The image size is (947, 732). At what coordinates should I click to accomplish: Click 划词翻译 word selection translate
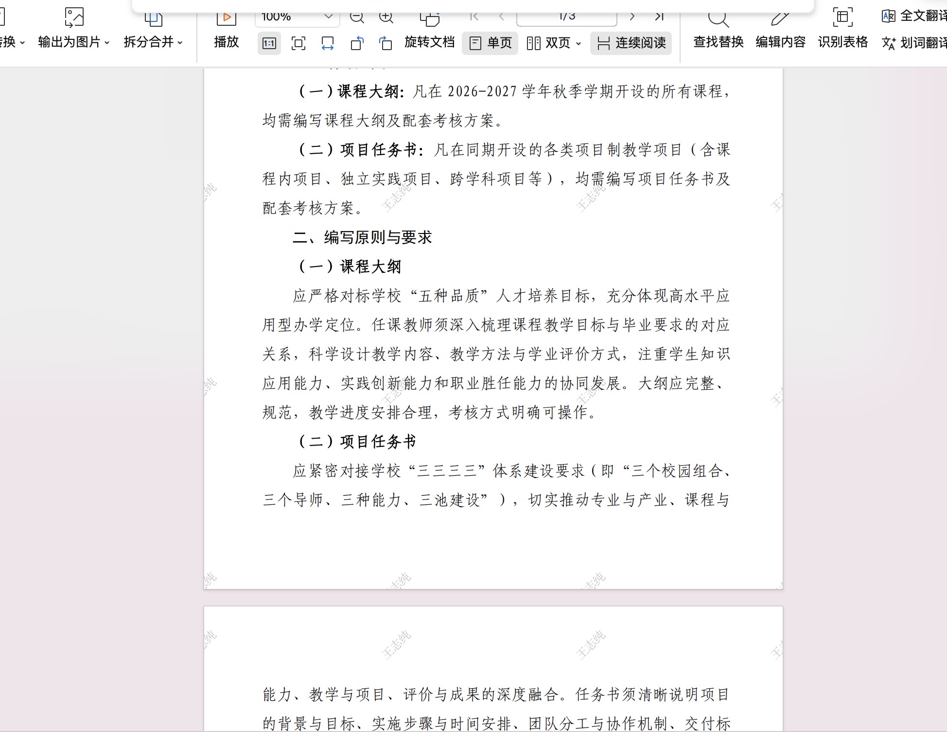click(x=914, y=43)
